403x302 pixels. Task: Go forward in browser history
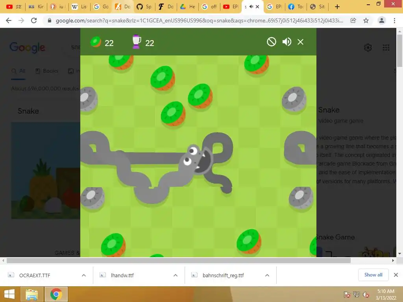(21, 20)
